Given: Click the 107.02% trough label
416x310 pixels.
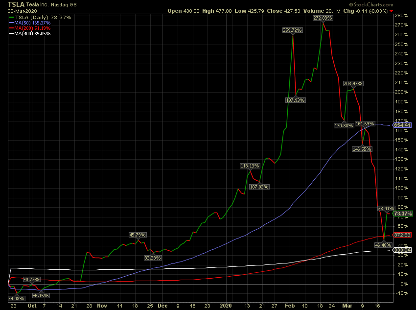Looking at the screenshot, I should (259, 187).
